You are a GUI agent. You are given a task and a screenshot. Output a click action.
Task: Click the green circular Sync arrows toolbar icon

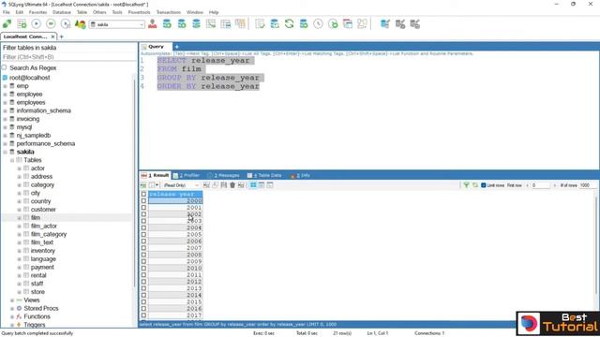pyautogui.click(x=290, y=24)
